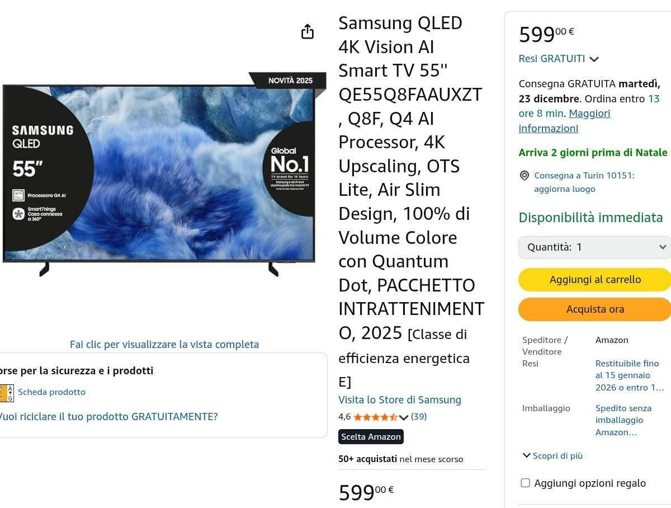Image resolution: width=671 pixels, height=508 pixels.
Task: Open the Quantità dropdown
Action: [x=594, y=247]
